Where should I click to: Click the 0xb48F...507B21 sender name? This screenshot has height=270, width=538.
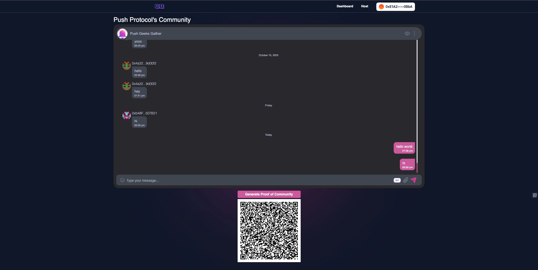point(144,113)
